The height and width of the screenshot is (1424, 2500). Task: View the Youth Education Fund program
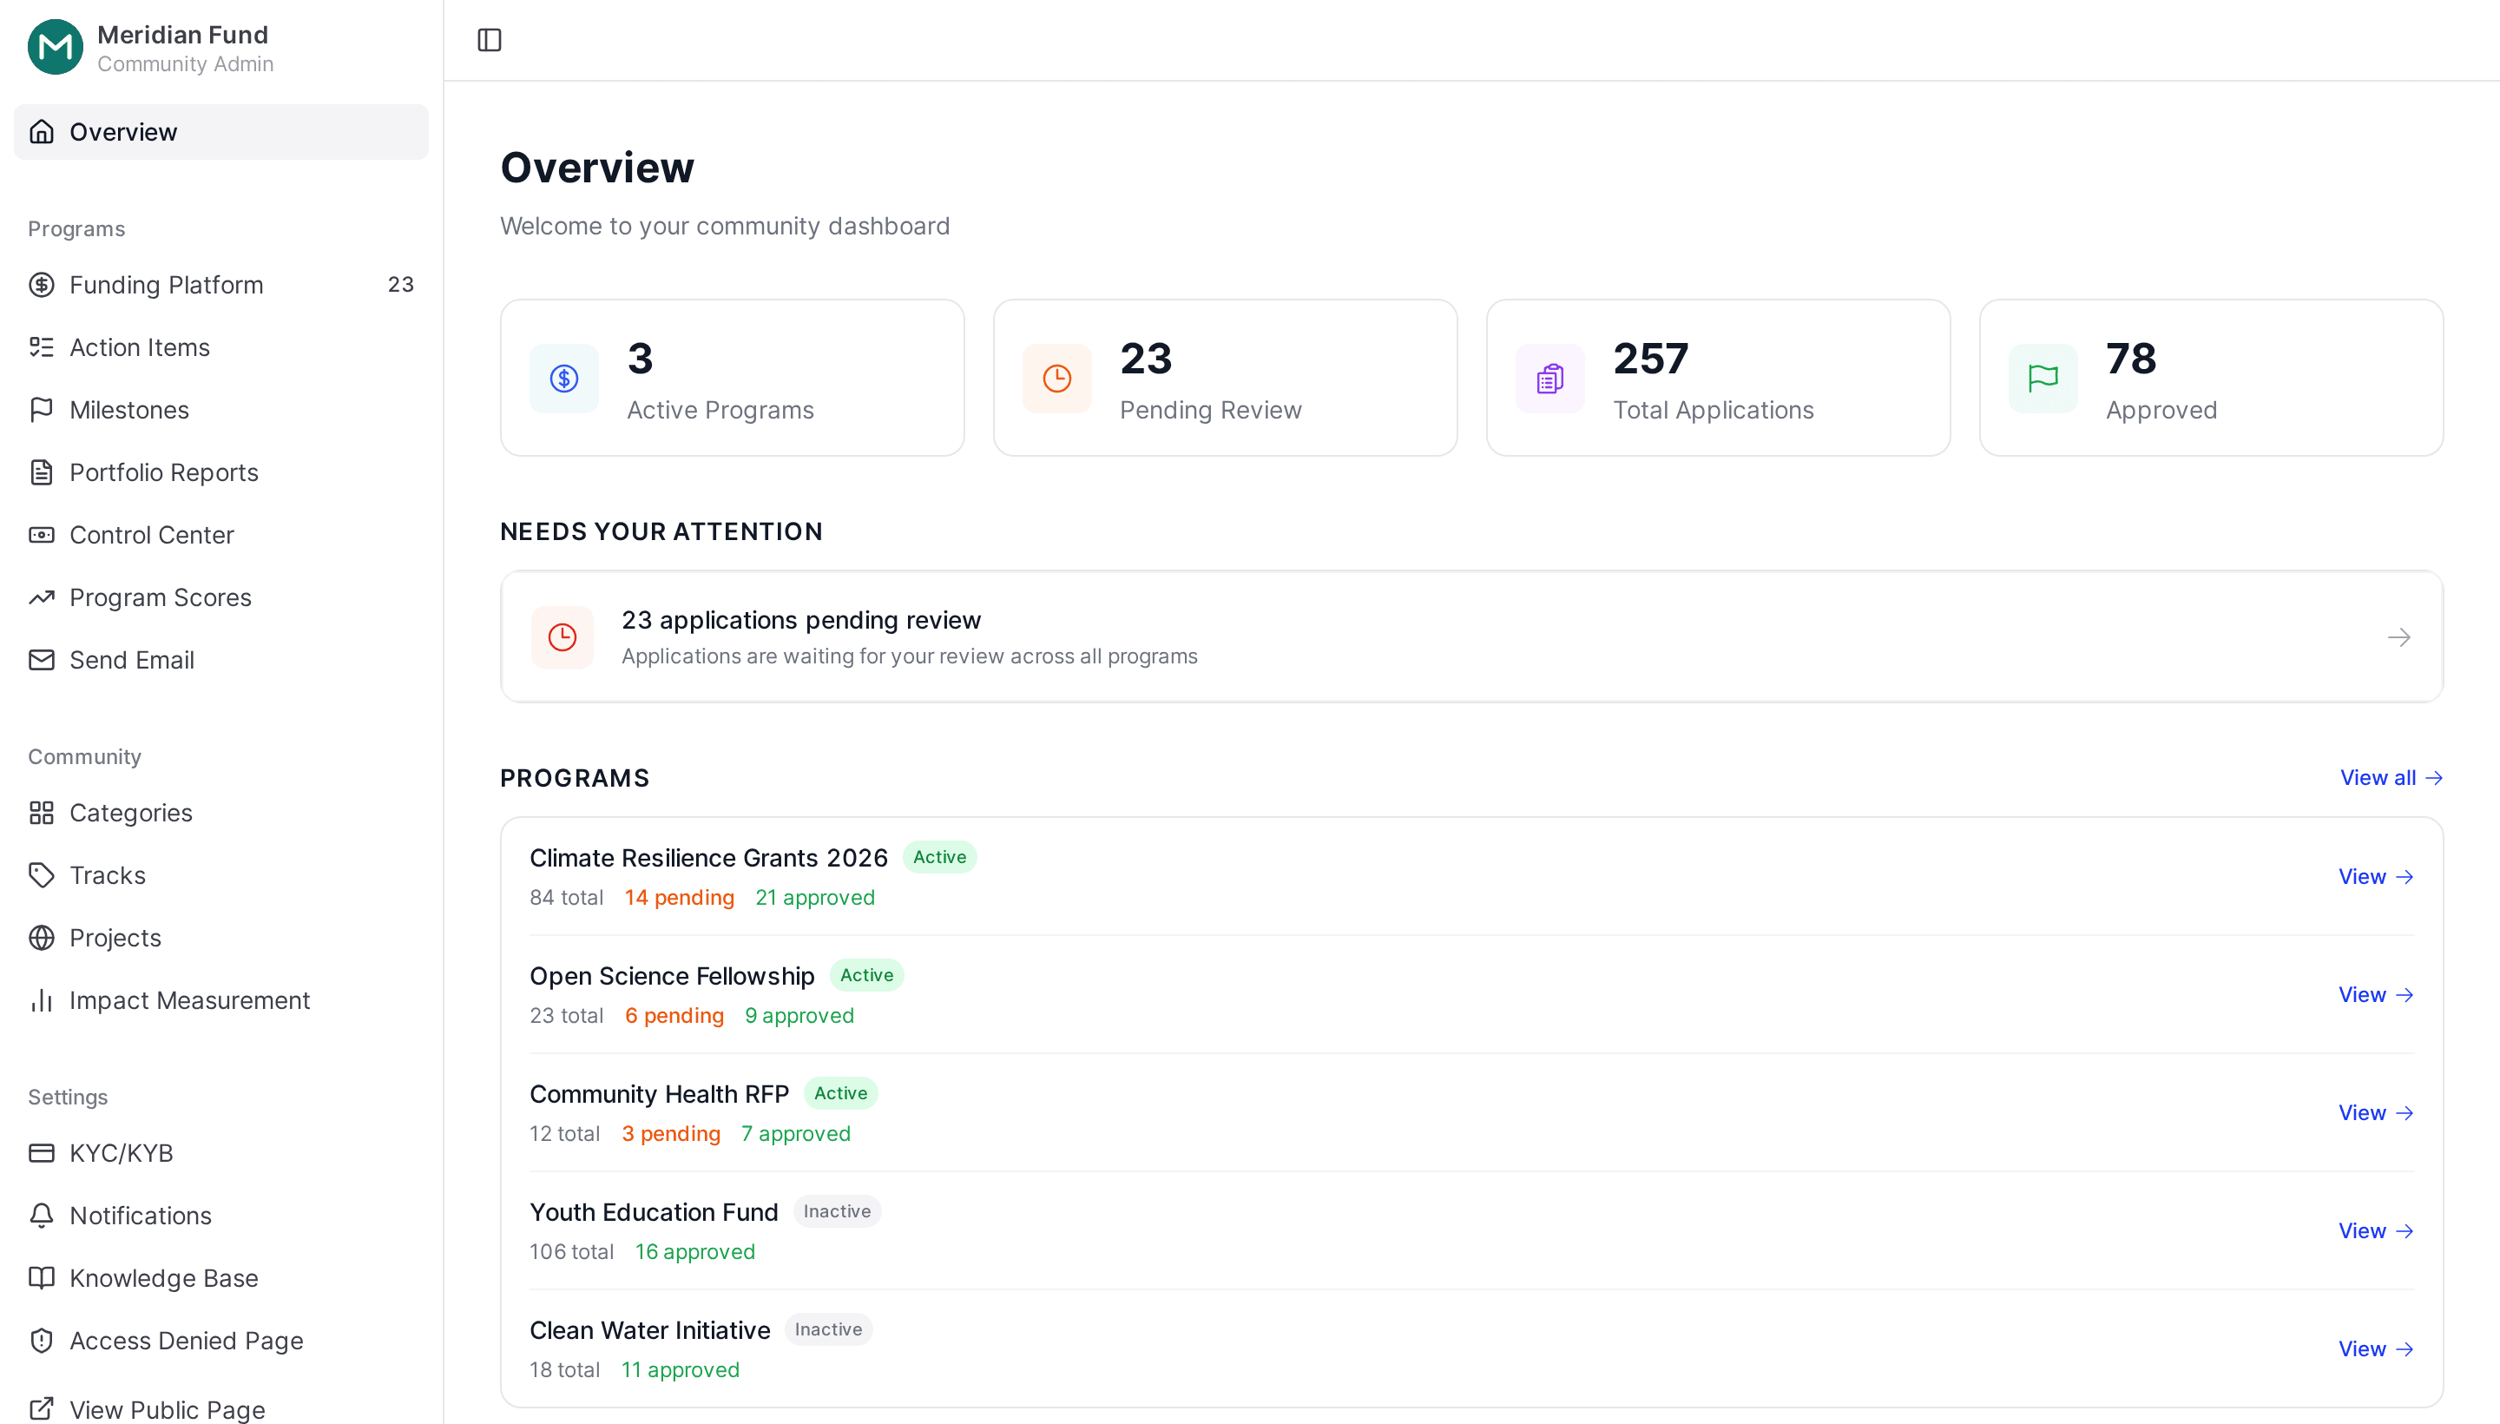[2376, 1232]
